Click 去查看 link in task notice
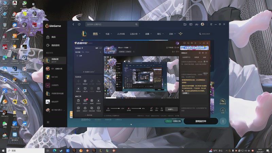 (185, 93)
